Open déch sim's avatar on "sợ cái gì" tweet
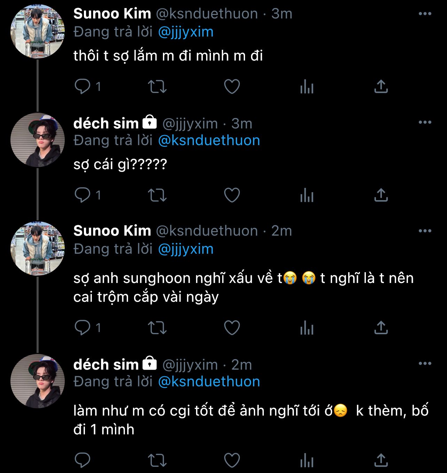The height and width of the screenshot is (473, 447). tap(38, 140)
